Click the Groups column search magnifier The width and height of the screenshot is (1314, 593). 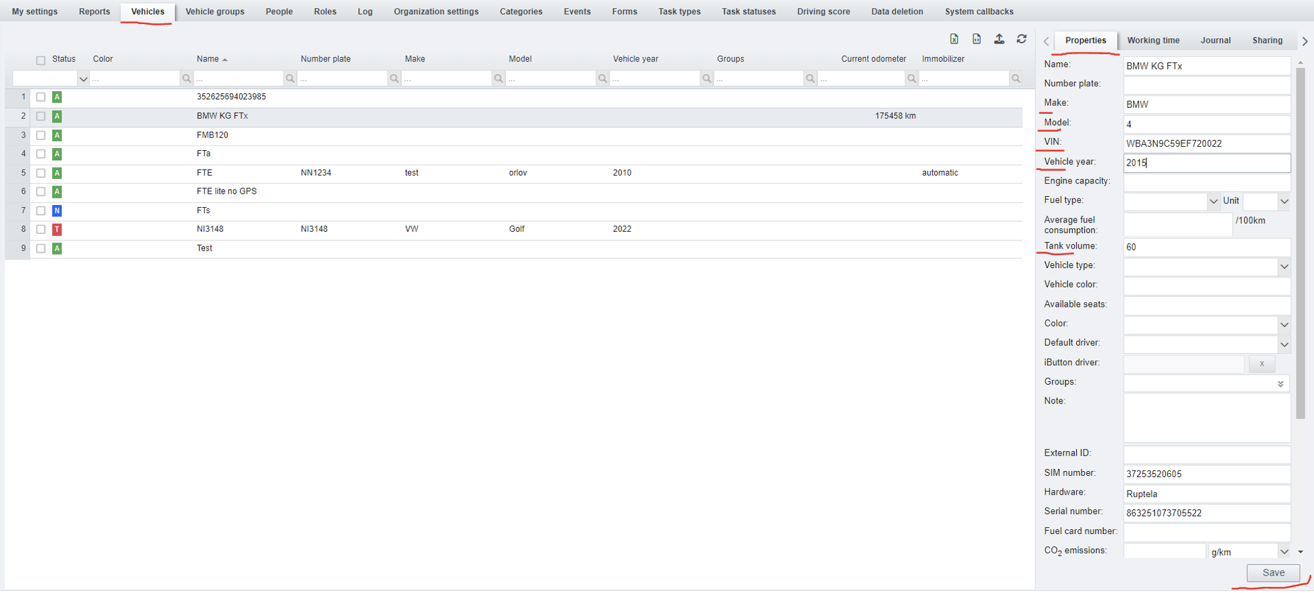click(x=810, y=78)
